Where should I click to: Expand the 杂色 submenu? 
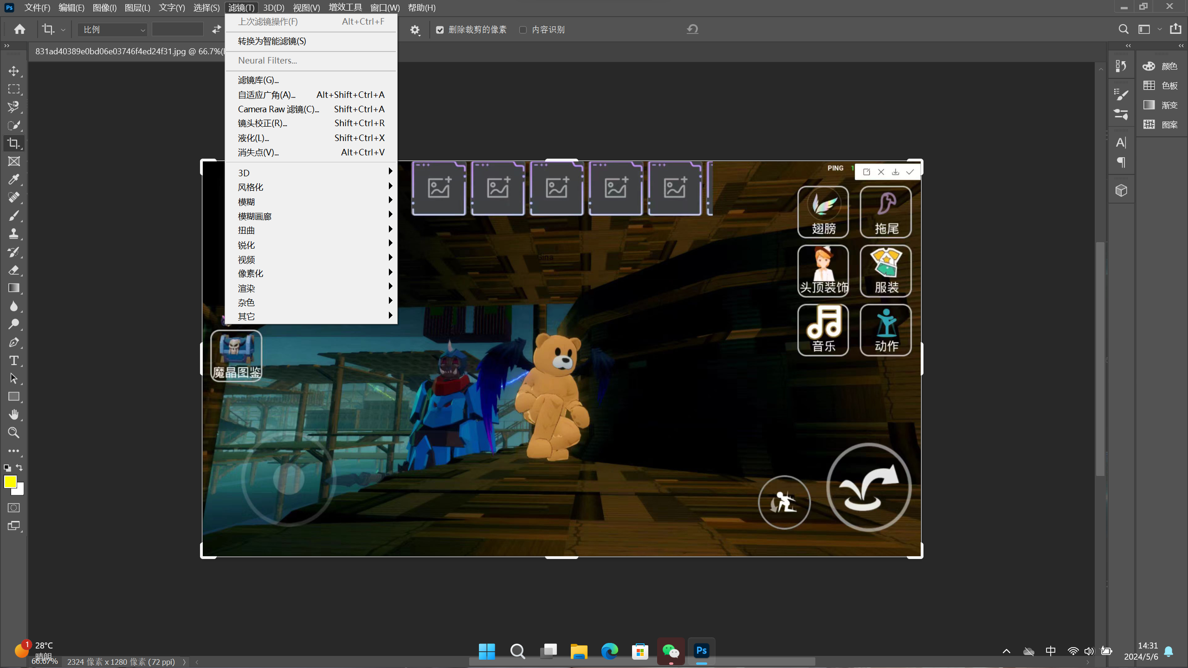pos(310,302)
